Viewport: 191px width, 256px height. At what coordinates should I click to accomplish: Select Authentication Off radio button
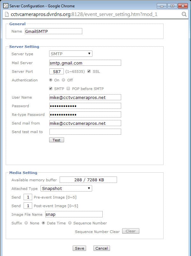pyautogui.click(x=63, y=80)
